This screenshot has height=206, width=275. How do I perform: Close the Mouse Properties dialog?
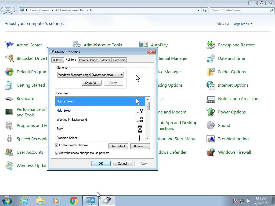coord(151,52)
